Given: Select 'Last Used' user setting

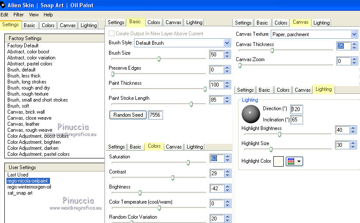Looking at the screenshot, I should [x=18, y=175].
